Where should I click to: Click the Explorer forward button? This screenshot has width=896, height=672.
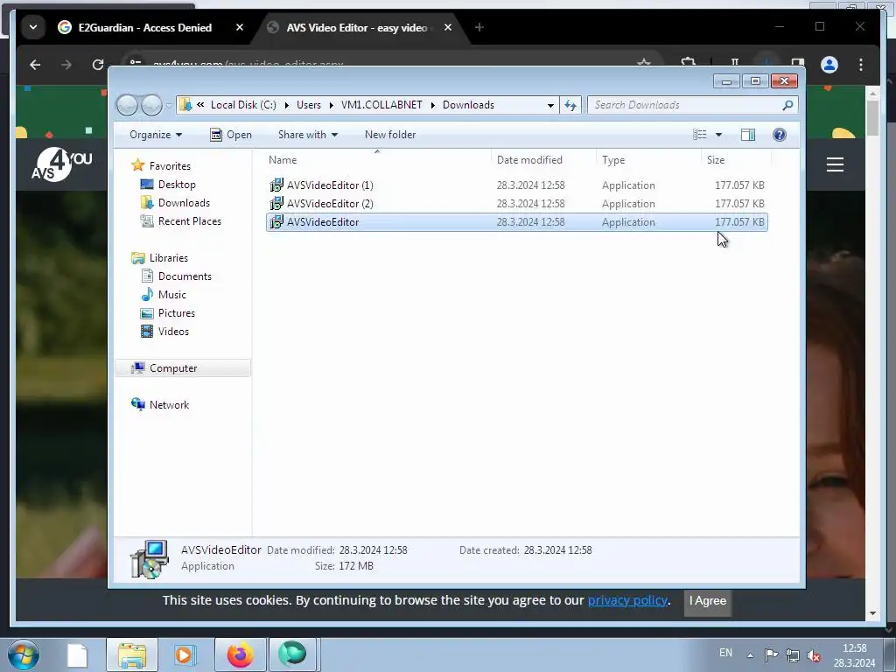tap(151, 105)
